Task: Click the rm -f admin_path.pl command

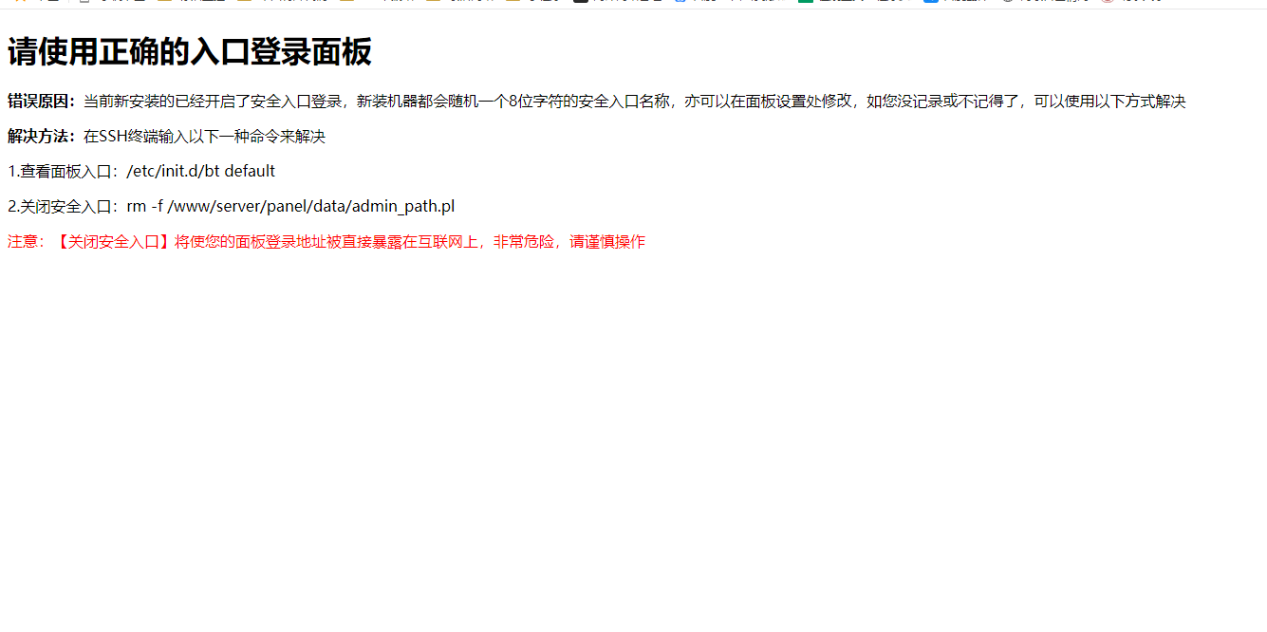Action: [290, 207]
